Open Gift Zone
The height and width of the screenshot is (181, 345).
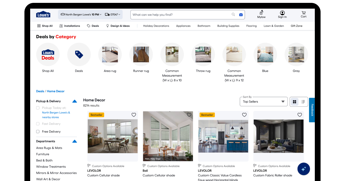[296, 26]
